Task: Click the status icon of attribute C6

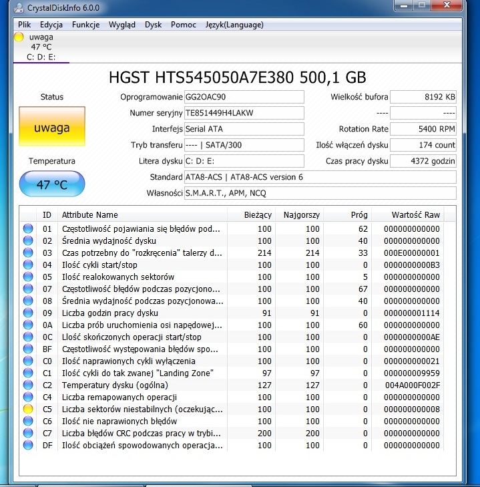Action: (x=28, y=421)
